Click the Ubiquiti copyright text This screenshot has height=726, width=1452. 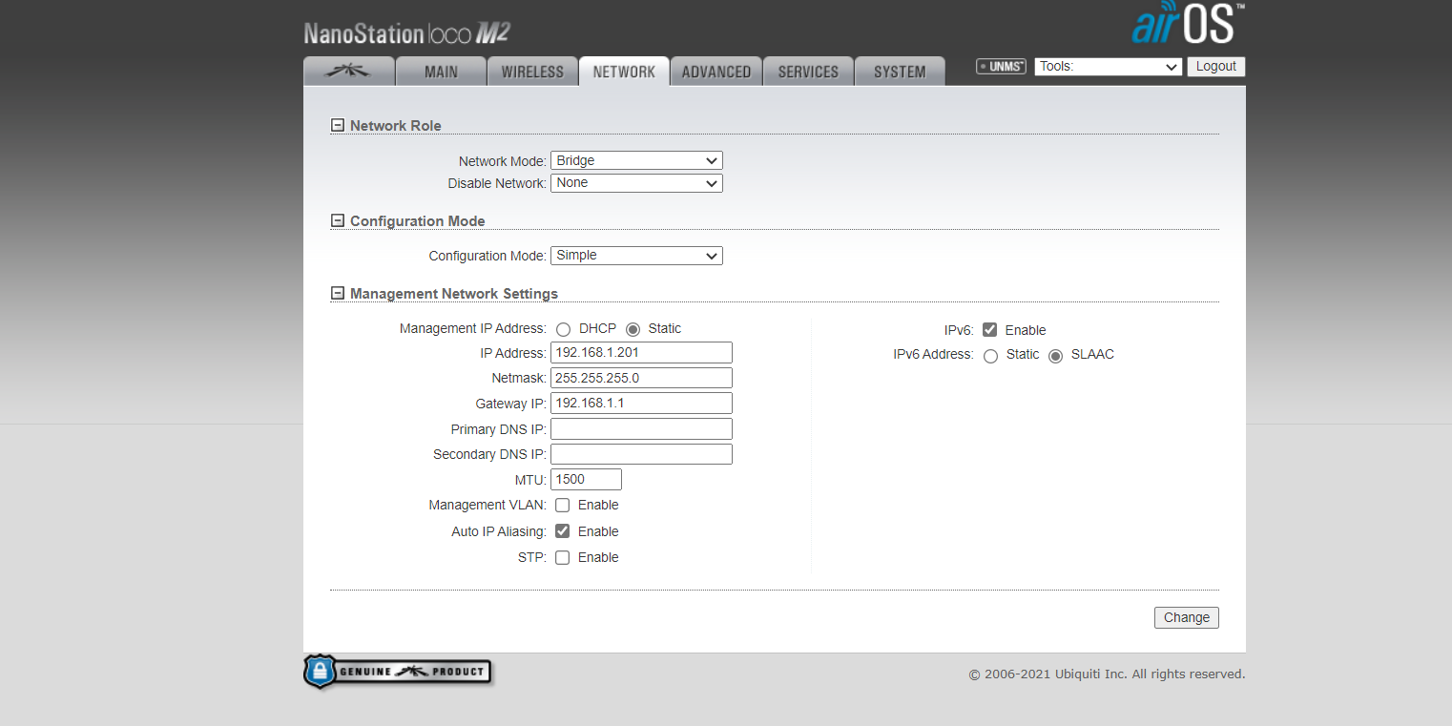1107,674
